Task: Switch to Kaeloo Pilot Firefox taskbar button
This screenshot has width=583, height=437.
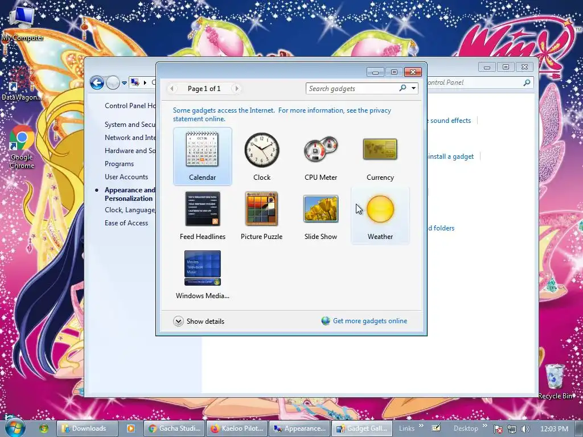Action: pos(237,428)
